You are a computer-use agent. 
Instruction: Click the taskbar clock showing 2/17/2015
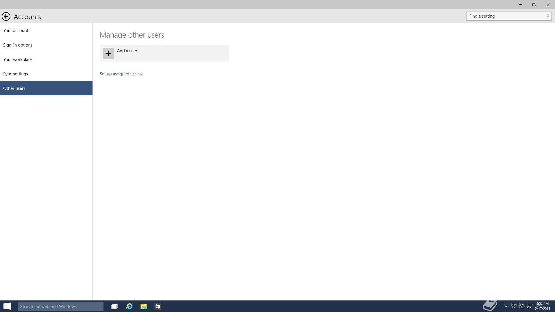[542, 306]
